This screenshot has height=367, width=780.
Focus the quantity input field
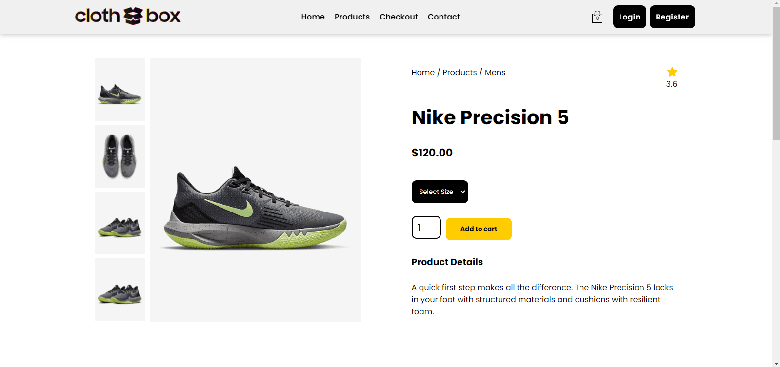pos(426,228)
